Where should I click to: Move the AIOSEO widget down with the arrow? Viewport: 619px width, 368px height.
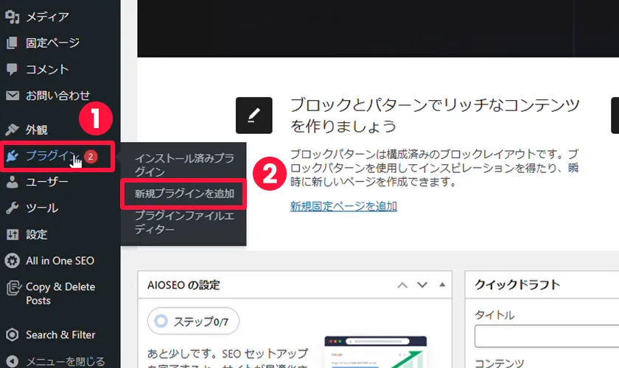coord(422,285)
